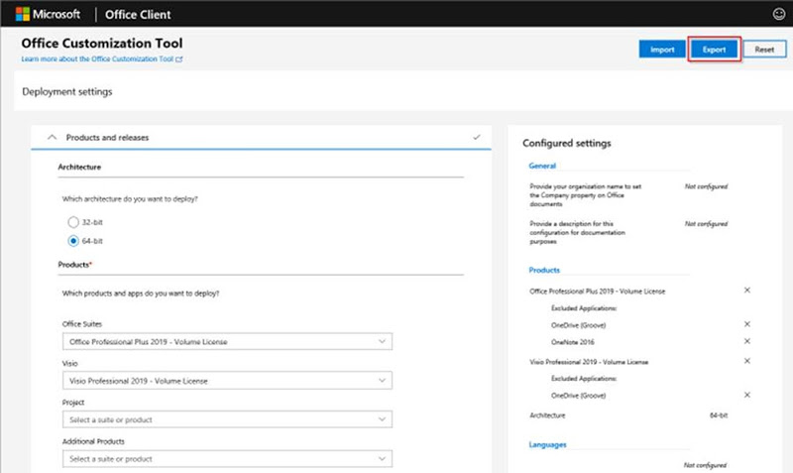Jump to the Languages configured settings section

pyautogui.click(x=547, y=444)
